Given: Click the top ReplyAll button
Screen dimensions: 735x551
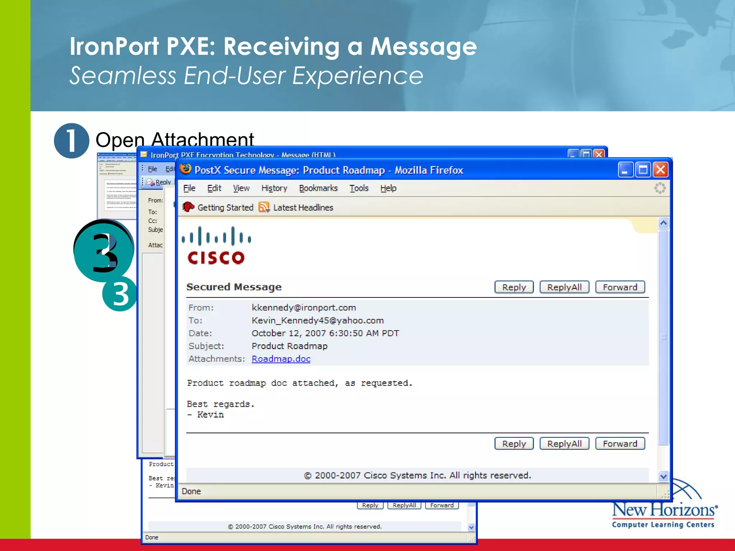Looking at the screenshot, I should pos(564,287).
